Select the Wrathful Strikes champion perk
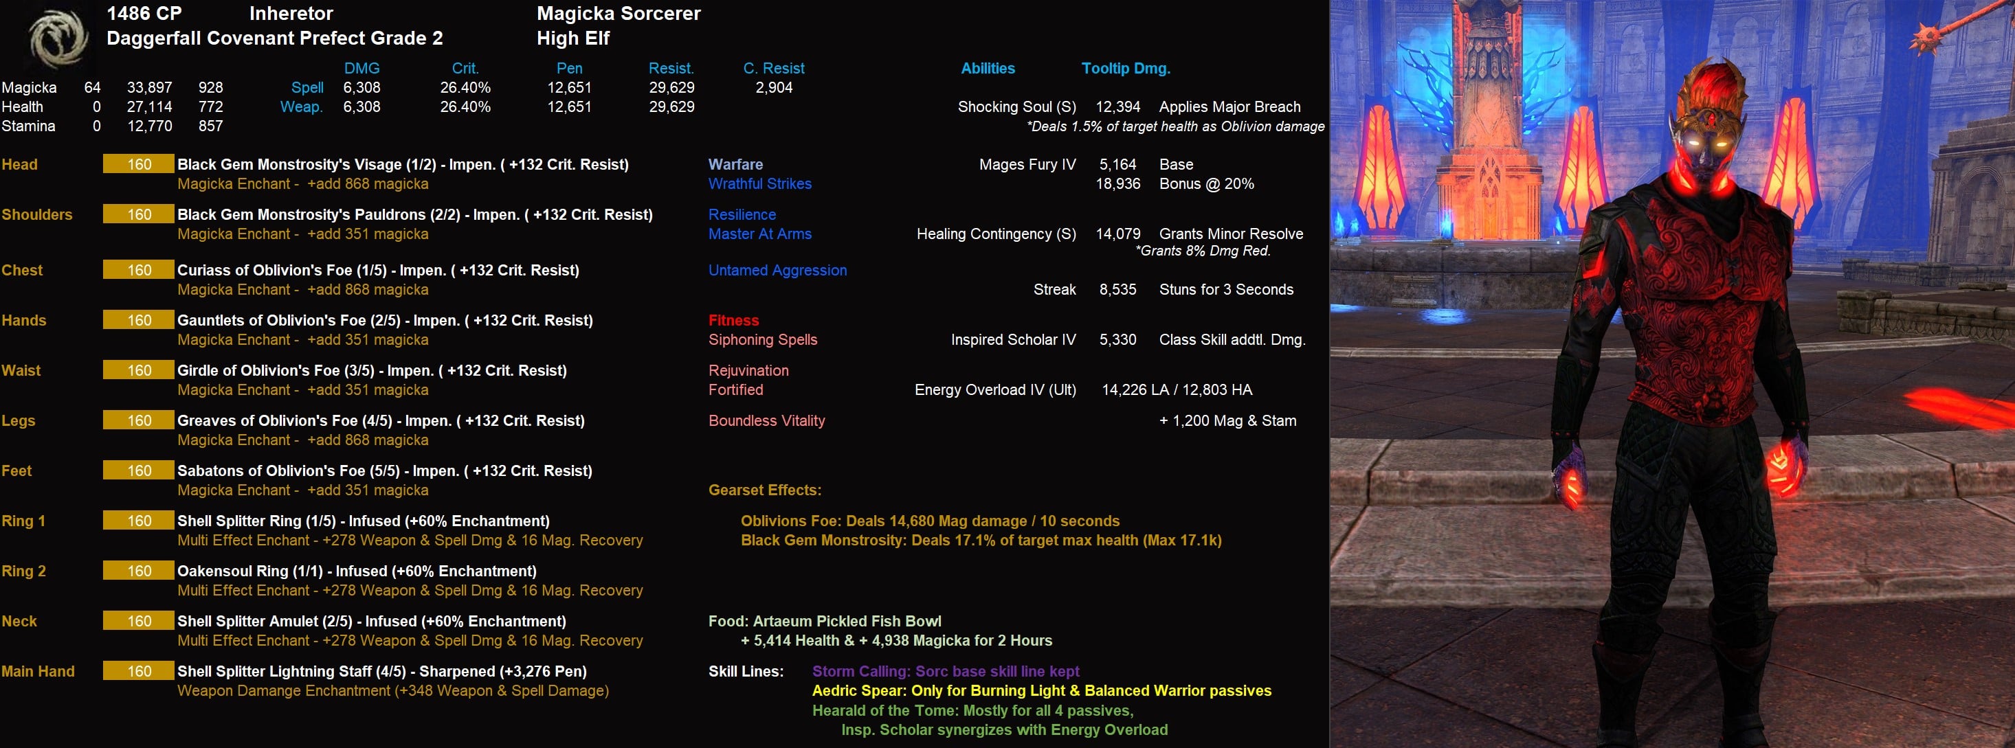 coord(759,183)
